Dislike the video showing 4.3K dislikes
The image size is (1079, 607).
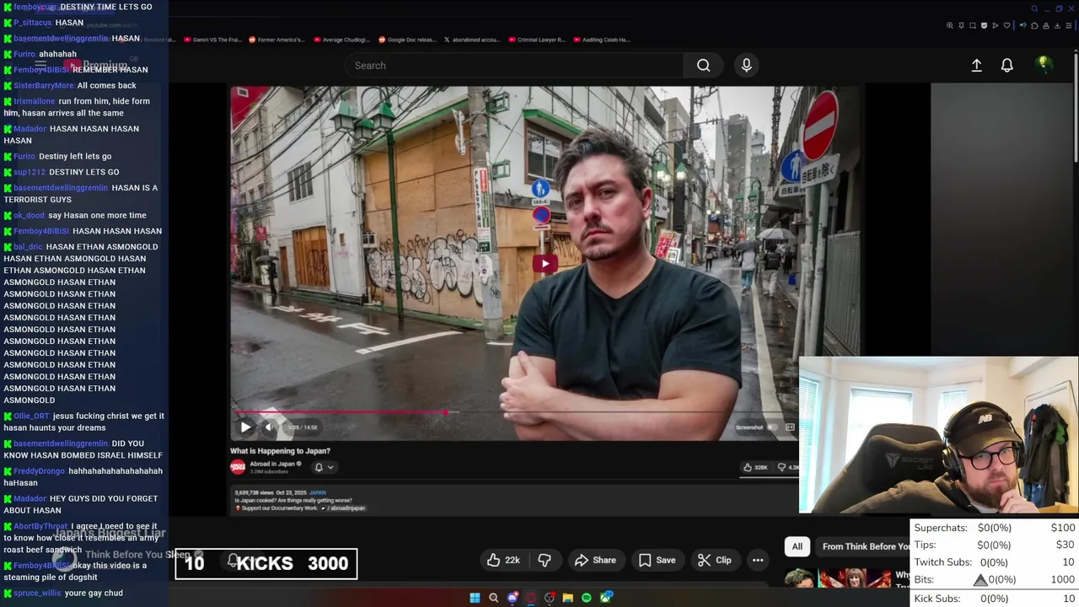(787, 467)
